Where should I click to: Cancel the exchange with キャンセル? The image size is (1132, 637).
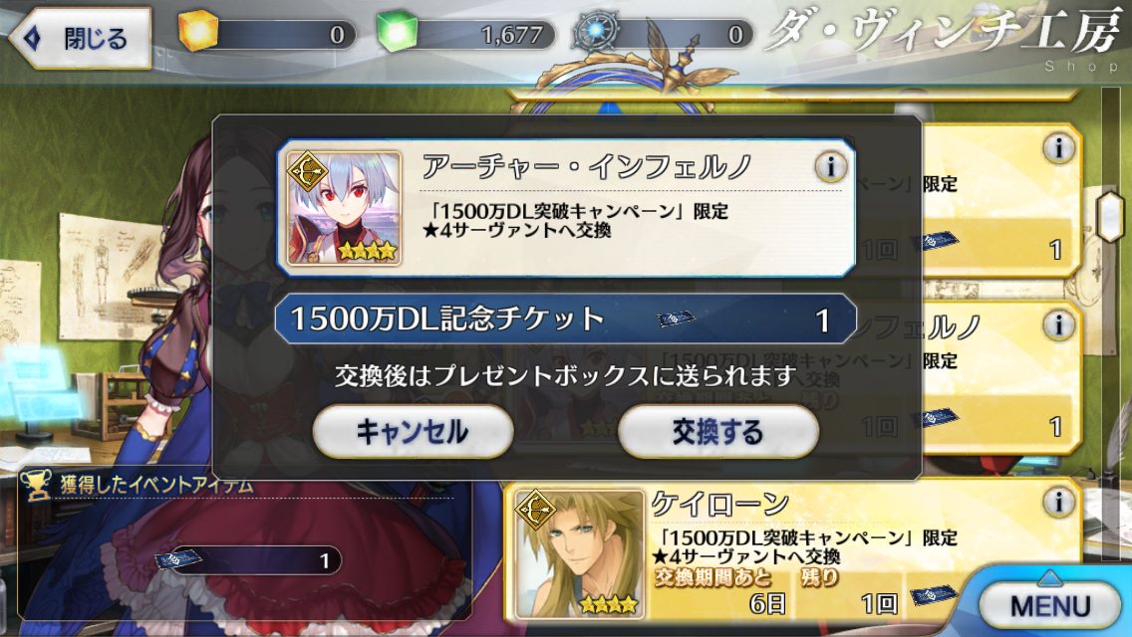pyautogui.click(x=413, y=432)
